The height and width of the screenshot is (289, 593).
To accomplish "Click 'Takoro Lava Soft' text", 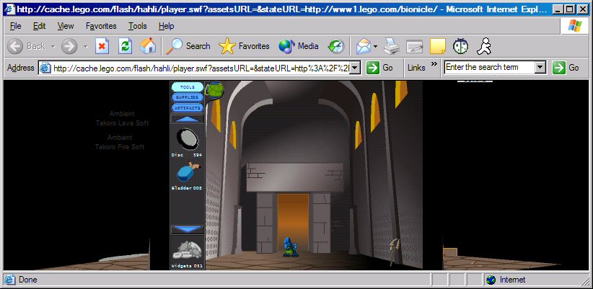I will point(122,123).
